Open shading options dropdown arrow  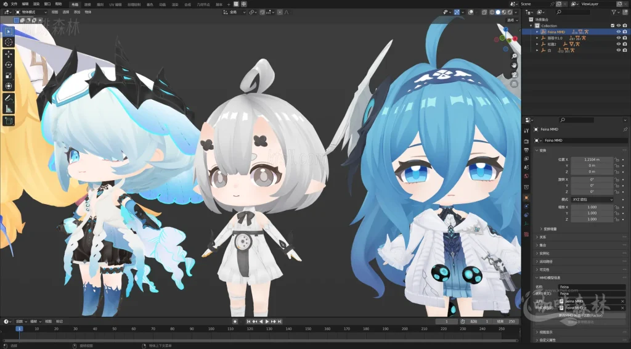516,12
